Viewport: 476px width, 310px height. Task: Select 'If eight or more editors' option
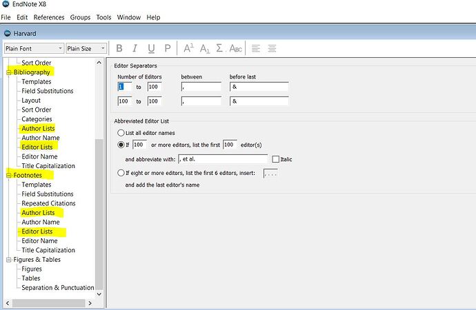(x=121, y=173)
